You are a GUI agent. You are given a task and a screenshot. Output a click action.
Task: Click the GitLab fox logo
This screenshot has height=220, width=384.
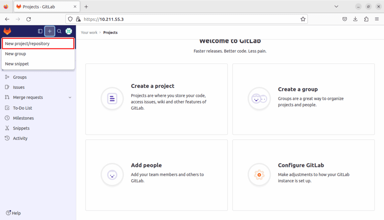7,31
